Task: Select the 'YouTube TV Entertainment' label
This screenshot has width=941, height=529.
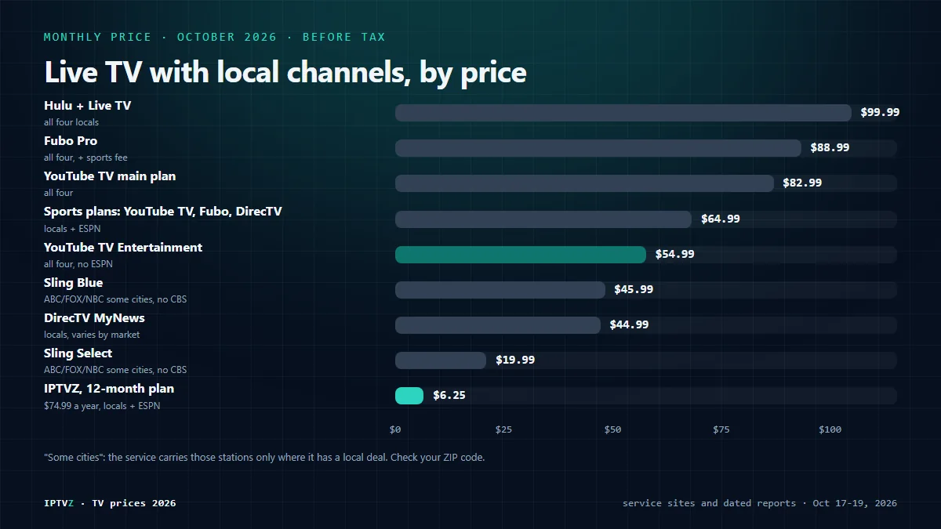Action: click(123, 247)
